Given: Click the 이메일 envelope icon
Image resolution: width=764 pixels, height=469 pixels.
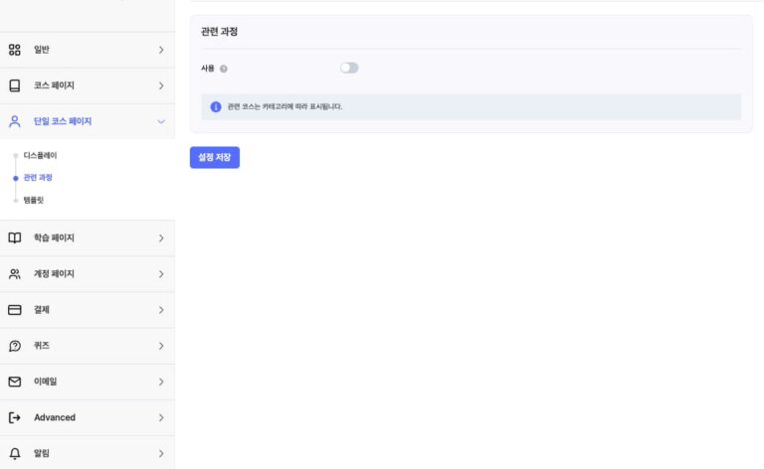Looking at the screenshot, I should 15,382.
